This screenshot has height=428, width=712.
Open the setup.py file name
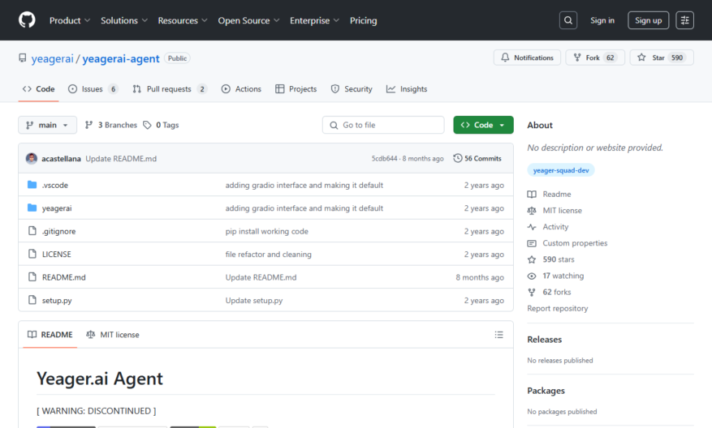57,300
